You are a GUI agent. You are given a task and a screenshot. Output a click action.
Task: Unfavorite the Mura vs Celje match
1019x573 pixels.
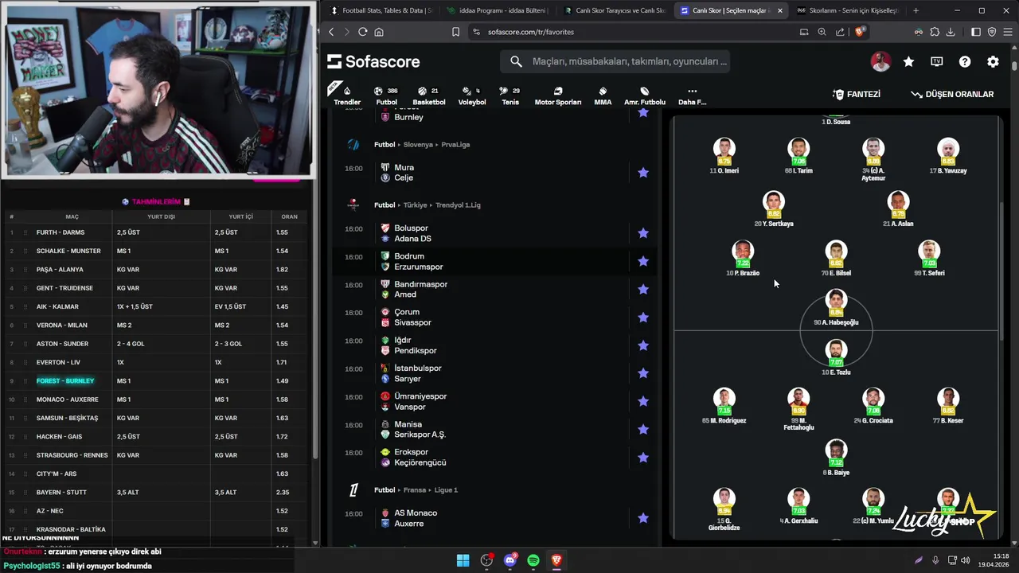(x=643, y=173)
